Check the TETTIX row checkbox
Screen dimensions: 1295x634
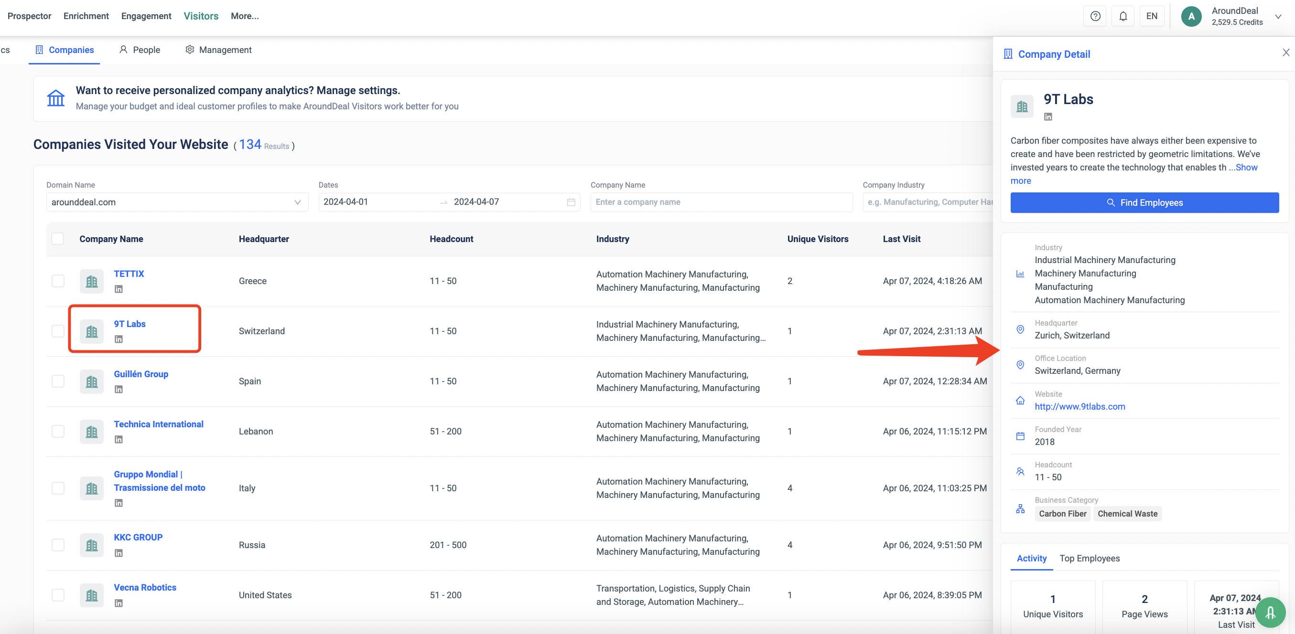58,281
